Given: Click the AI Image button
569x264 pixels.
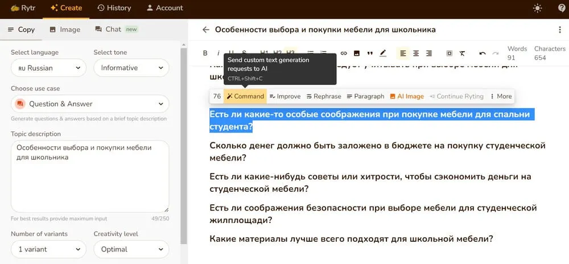Looking at the screenshot, I should tap(407, 96).
